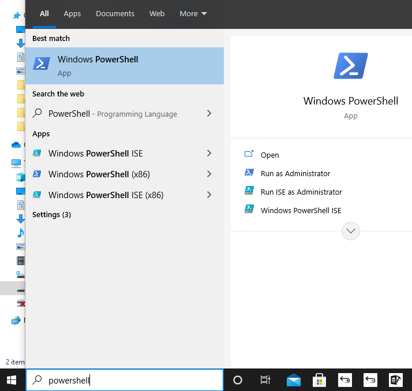
Task: Expand options for Windows PowerShell (x86)
Action: pyautogui.click(x=209, y=174)
